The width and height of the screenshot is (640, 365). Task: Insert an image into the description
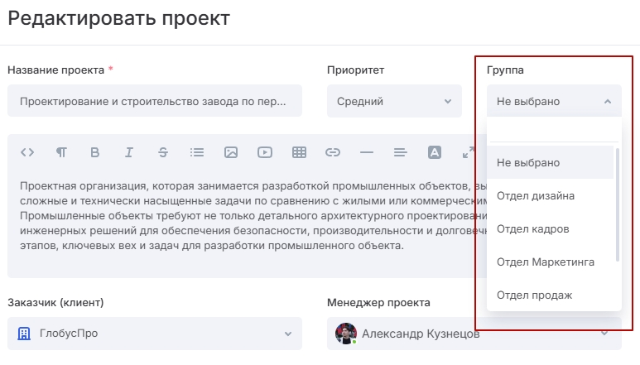click(231, 152)
